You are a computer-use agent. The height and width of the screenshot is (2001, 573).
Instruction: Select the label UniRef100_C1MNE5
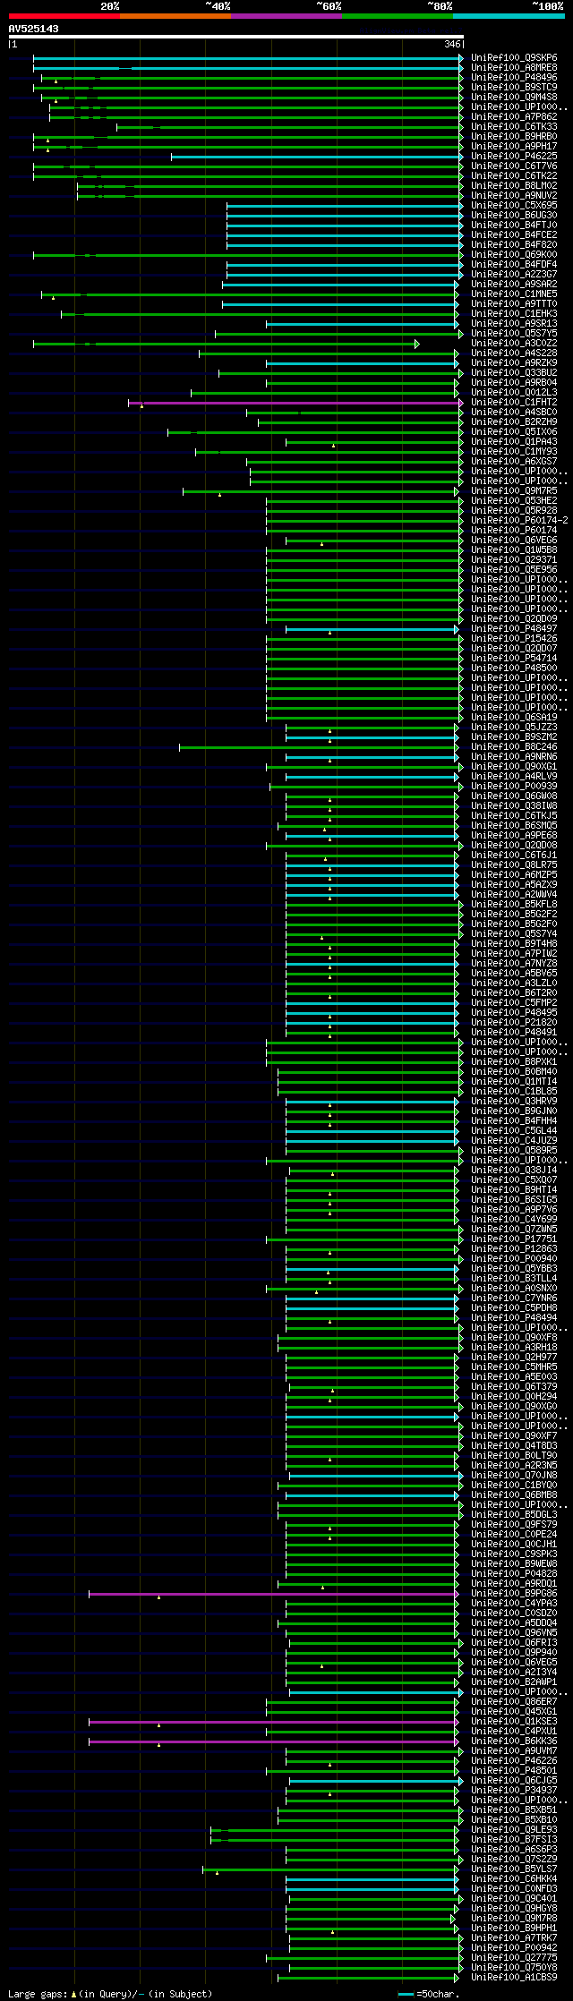coord(514,294)
